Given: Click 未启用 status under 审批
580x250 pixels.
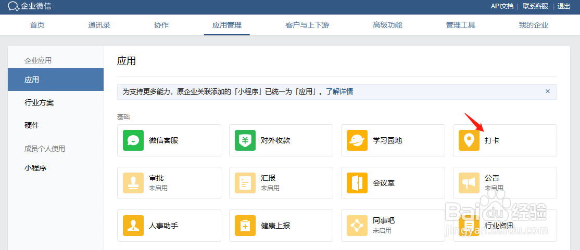Looking at the screenshot, I should pyautogui.click(x=158, y=188).
